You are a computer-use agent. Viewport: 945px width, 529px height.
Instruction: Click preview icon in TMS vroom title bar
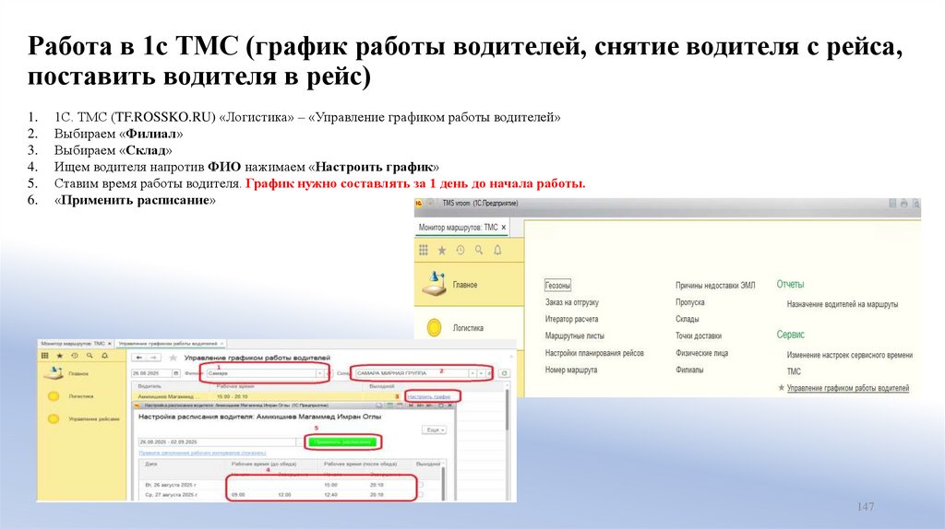915,204
